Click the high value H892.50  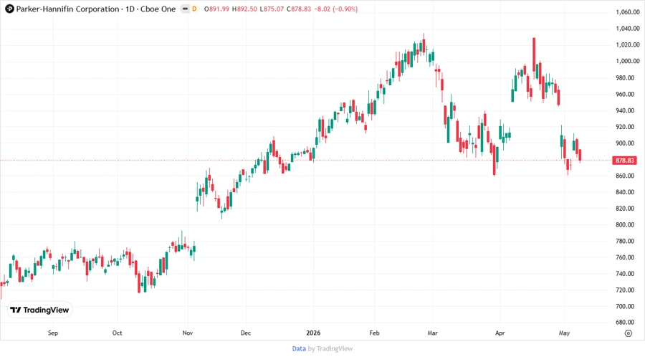[x=244, y=9]
